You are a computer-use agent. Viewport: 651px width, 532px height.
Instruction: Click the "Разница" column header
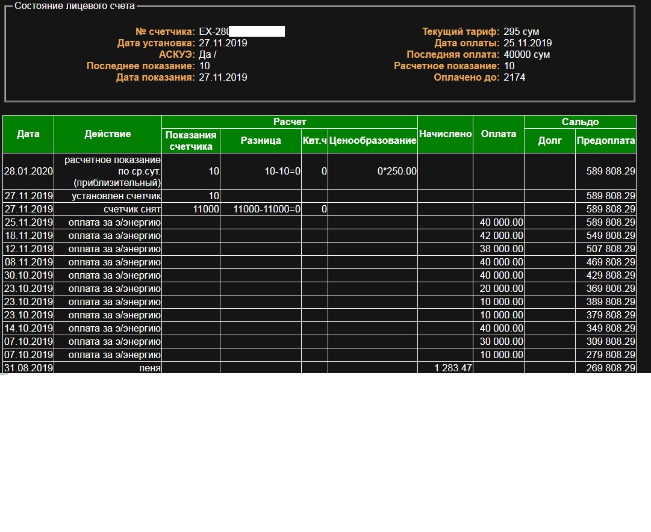click(261, 140)
